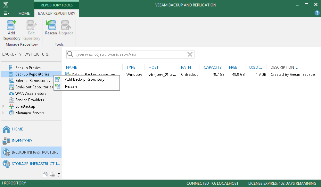Click the Scale-out Repositories icon
This screenshot has height=187, width=321.
click(x=12, y=87)
